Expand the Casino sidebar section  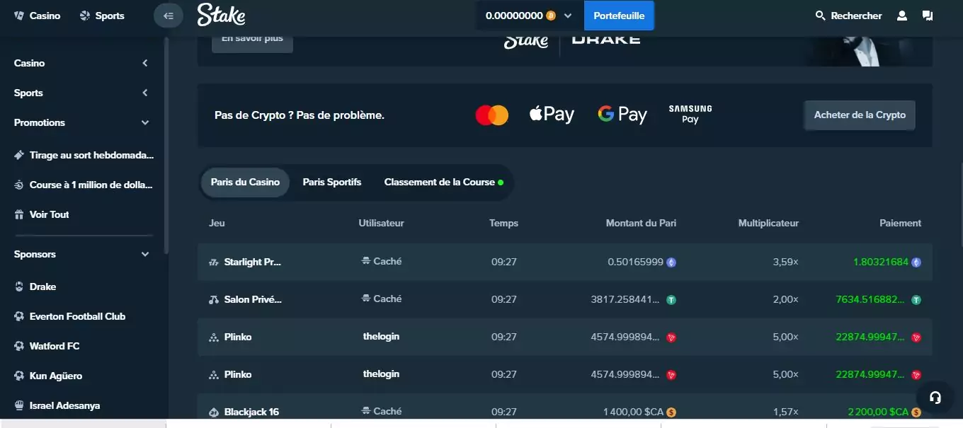tap(144, 63)
